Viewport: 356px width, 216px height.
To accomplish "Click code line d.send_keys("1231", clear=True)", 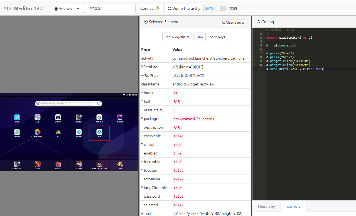I will coord(295,69).
